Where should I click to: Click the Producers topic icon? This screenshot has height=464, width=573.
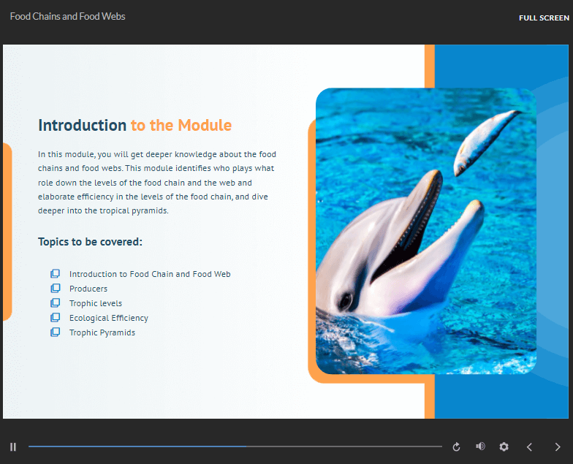pyautogui.click(x=55, y=289)
